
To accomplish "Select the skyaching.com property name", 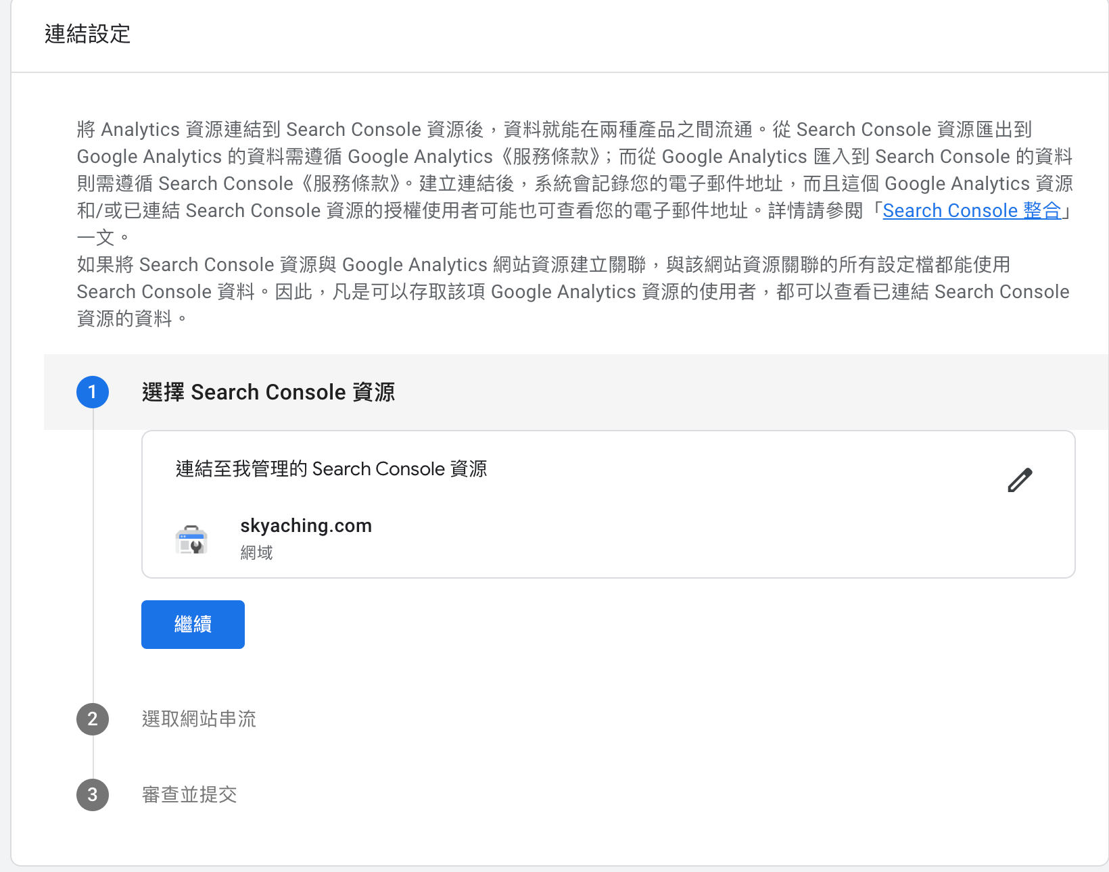I will [x=306, y=525].
